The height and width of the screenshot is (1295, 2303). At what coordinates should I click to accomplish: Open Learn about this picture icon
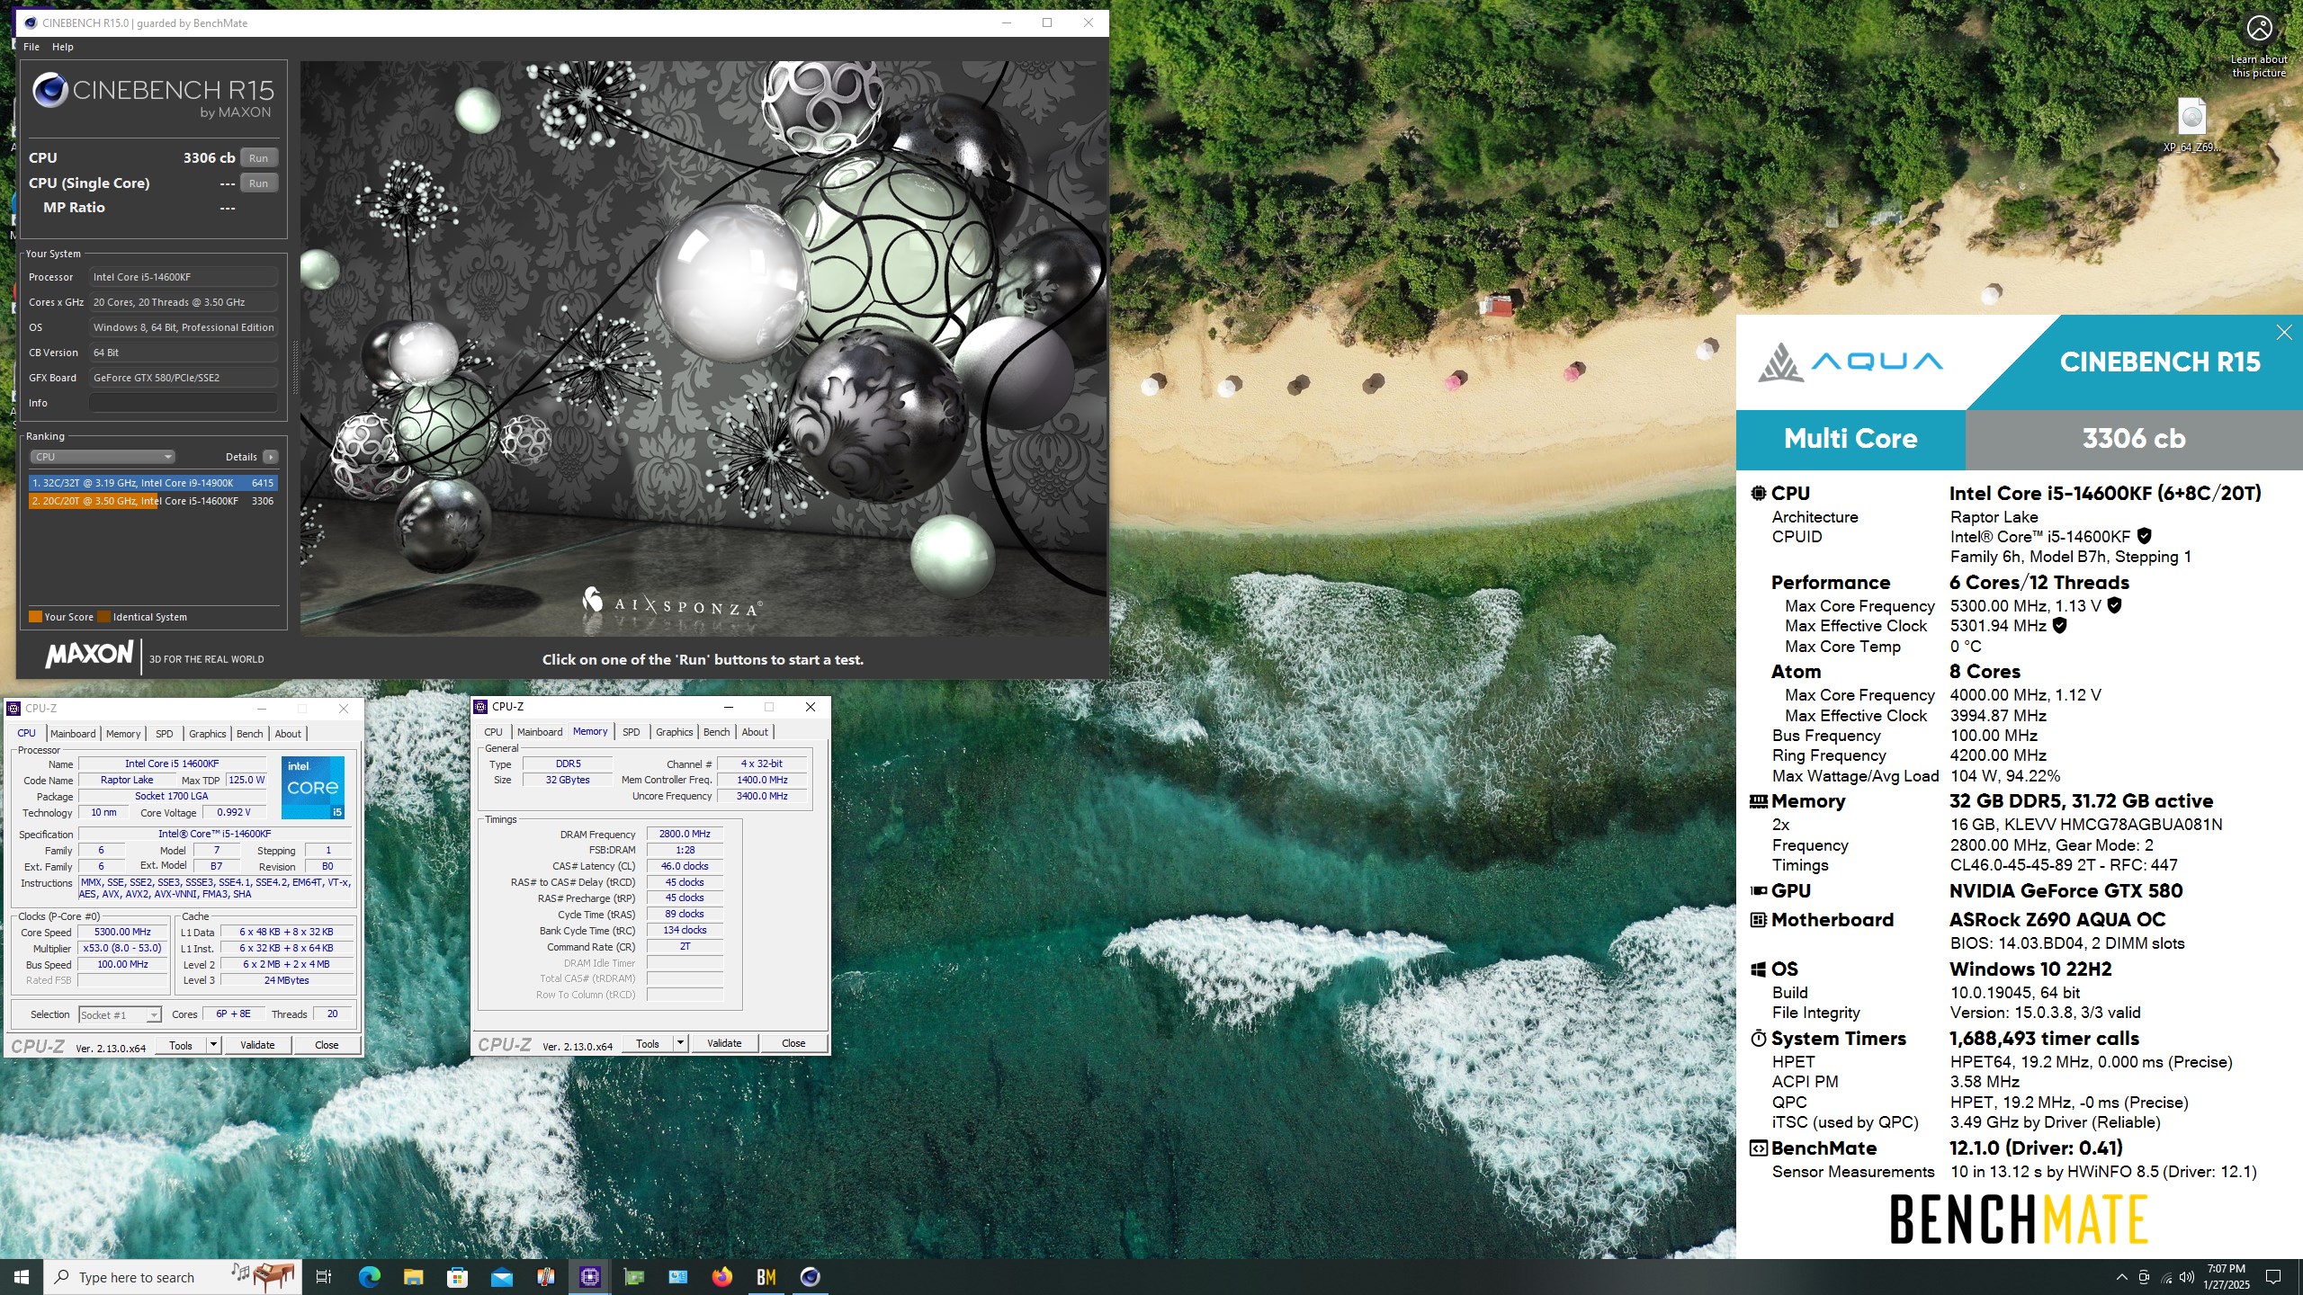(2259, 45)
